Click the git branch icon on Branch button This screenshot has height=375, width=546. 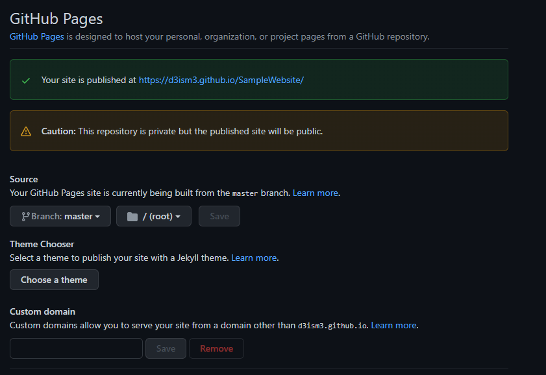pos(25,216)
